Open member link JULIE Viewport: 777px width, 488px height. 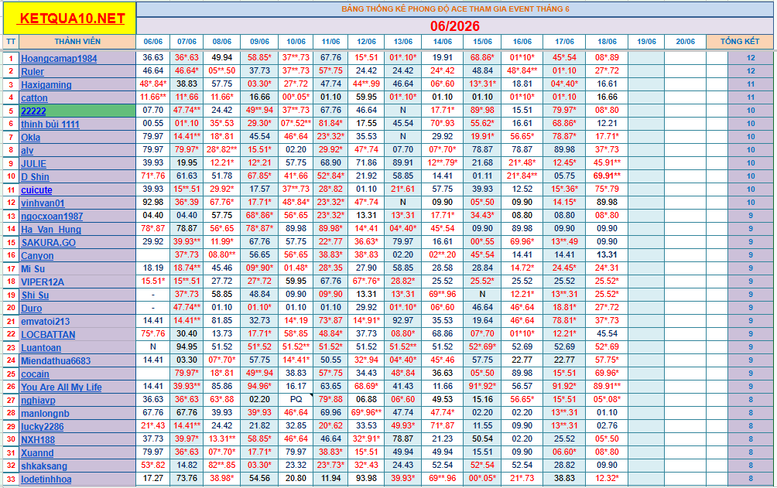[x=33, y=163]
